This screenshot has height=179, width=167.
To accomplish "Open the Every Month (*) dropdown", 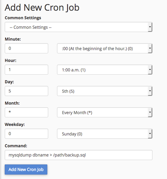I will (105, 112).
